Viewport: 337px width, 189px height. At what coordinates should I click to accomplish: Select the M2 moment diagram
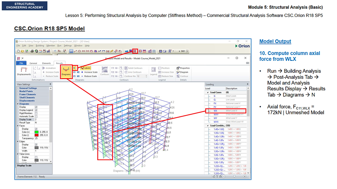coord(78,72)
